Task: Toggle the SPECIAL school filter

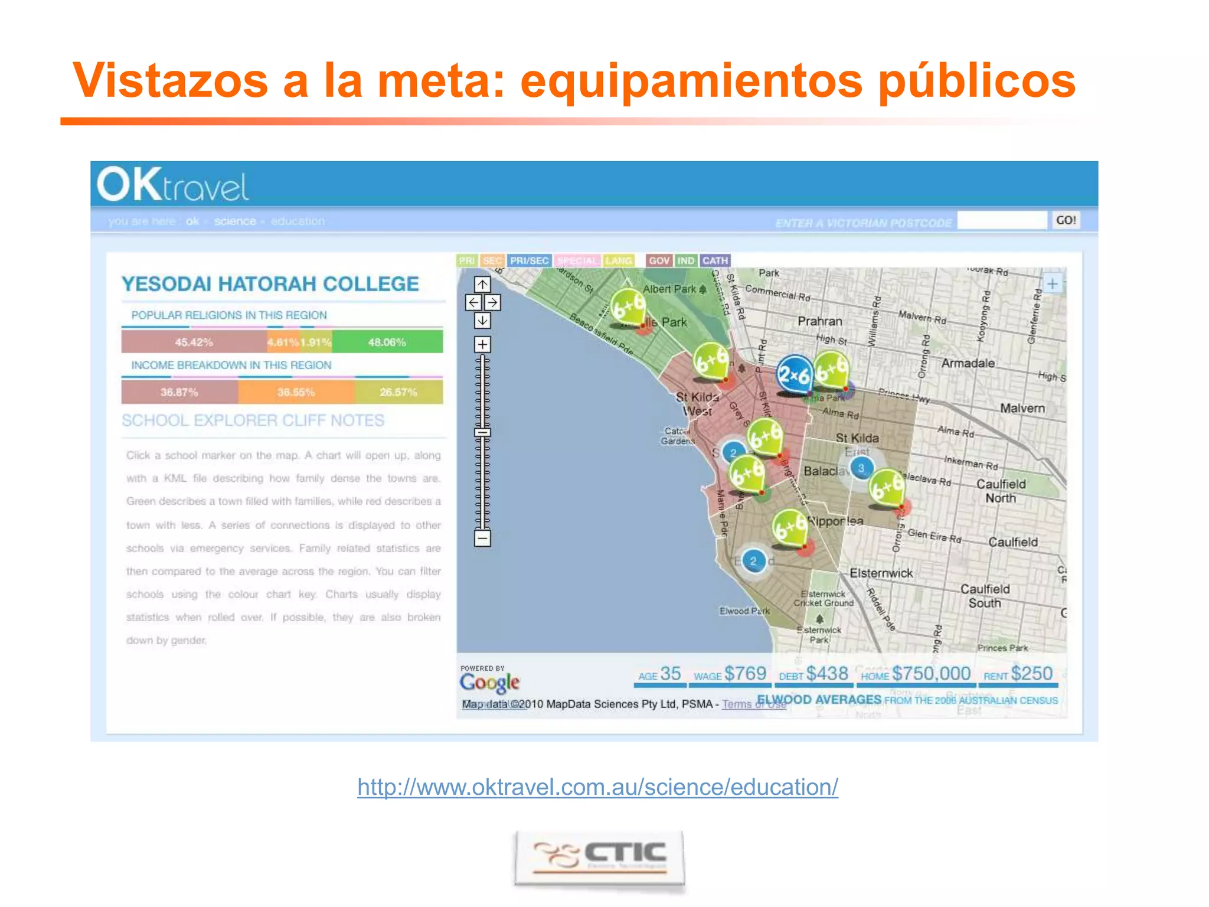Action: pos(577,260)
